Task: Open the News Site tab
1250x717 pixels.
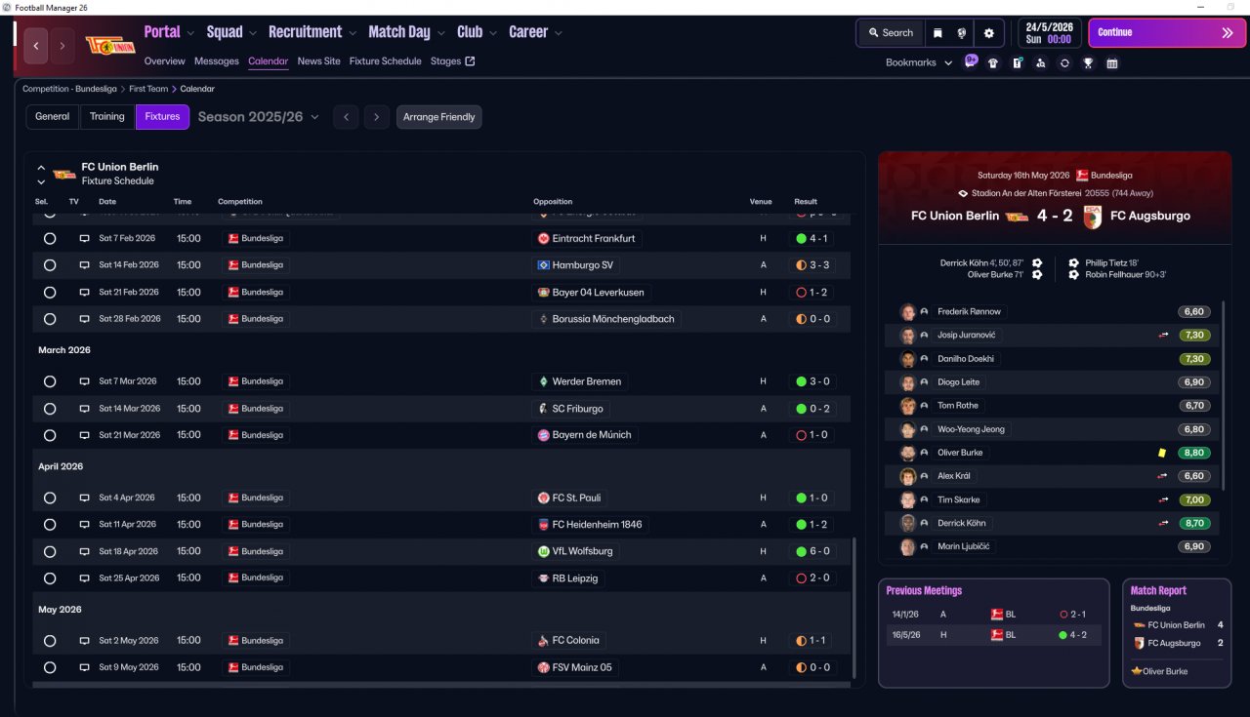Action: 319,61
